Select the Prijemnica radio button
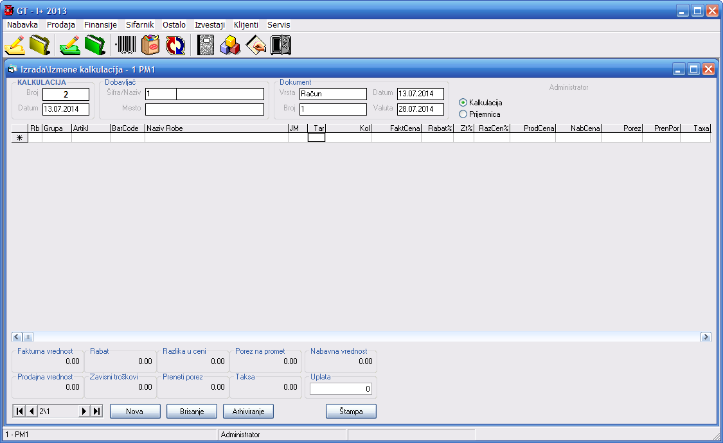 tap(463, 114)
